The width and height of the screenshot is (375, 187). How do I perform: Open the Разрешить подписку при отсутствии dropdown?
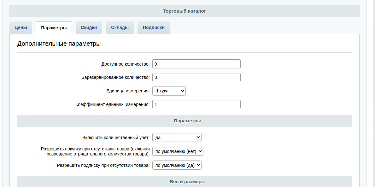pyautogui.click(x=177, y=165)
